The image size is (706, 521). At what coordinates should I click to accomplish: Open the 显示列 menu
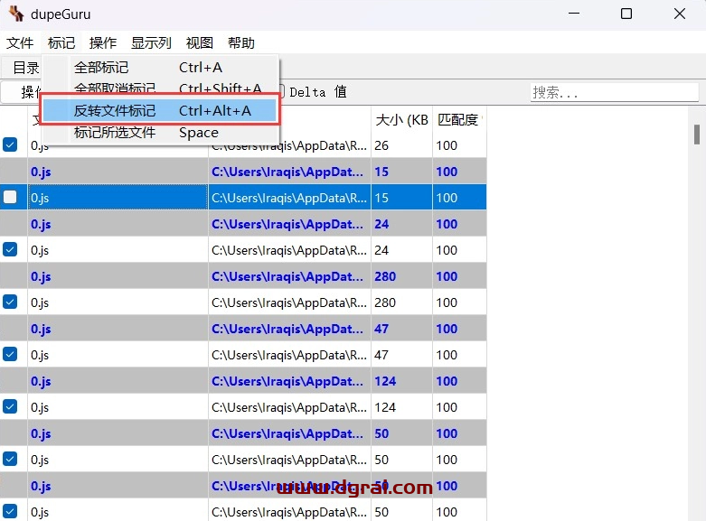coord(151,42)
